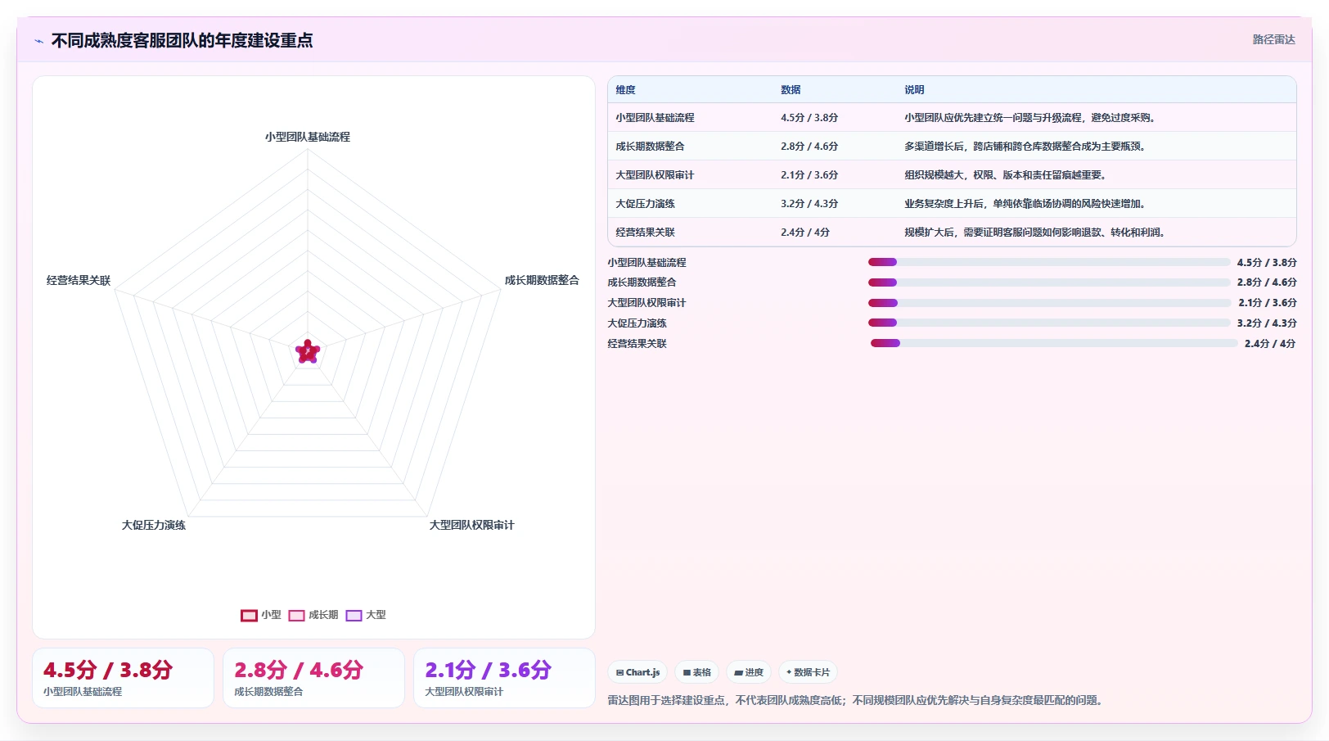Toggle the 大型 legend series
The height and width of the screenshot is (741, 1329).
click(x=366, y=615)
